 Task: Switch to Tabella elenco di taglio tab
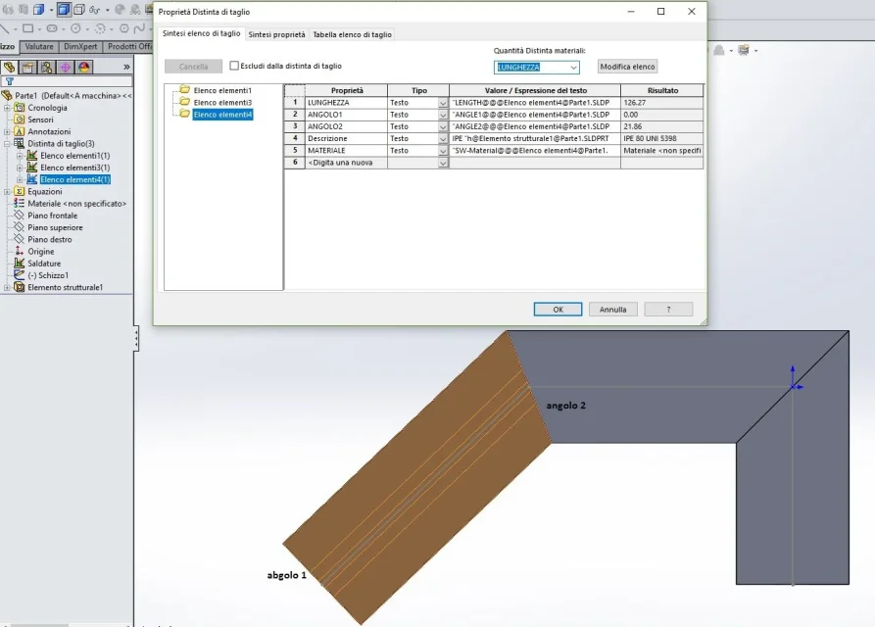[x=352, y=34]
